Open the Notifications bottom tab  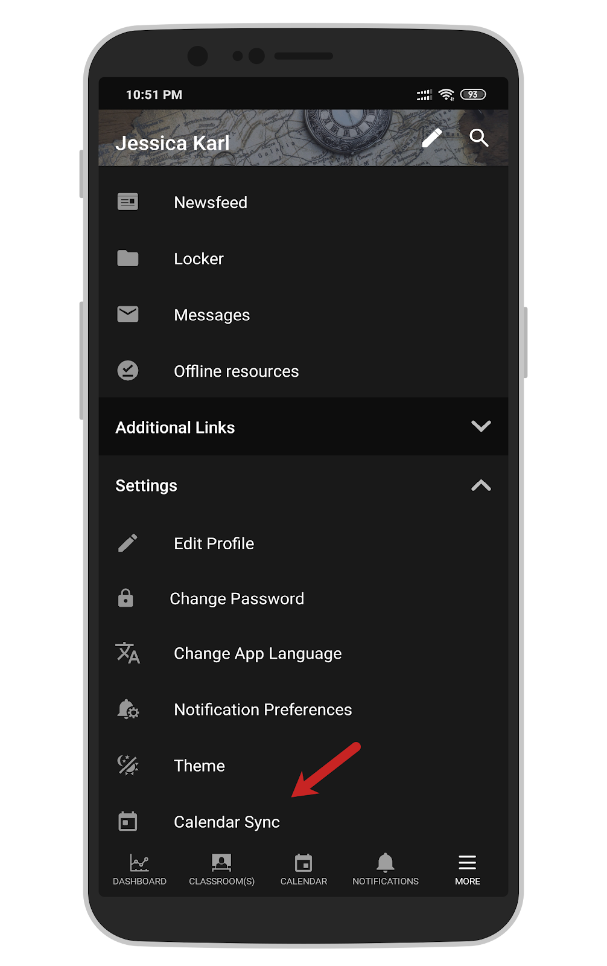coord(386,870)
